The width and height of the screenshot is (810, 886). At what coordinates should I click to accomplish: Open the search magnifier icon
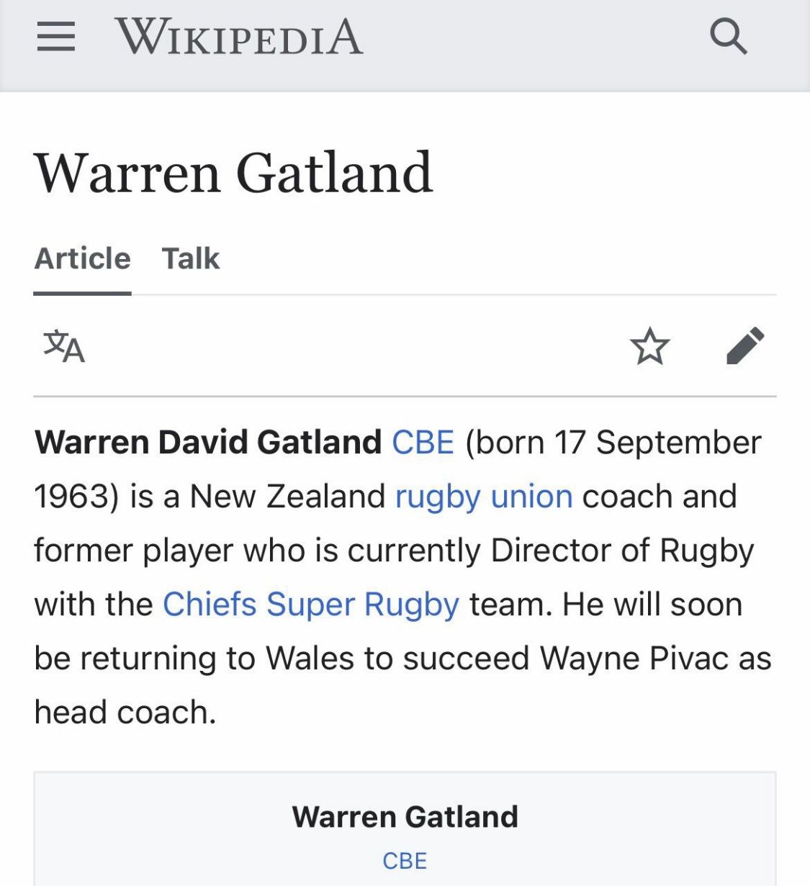pyautogui.click(x=728, y=36)
